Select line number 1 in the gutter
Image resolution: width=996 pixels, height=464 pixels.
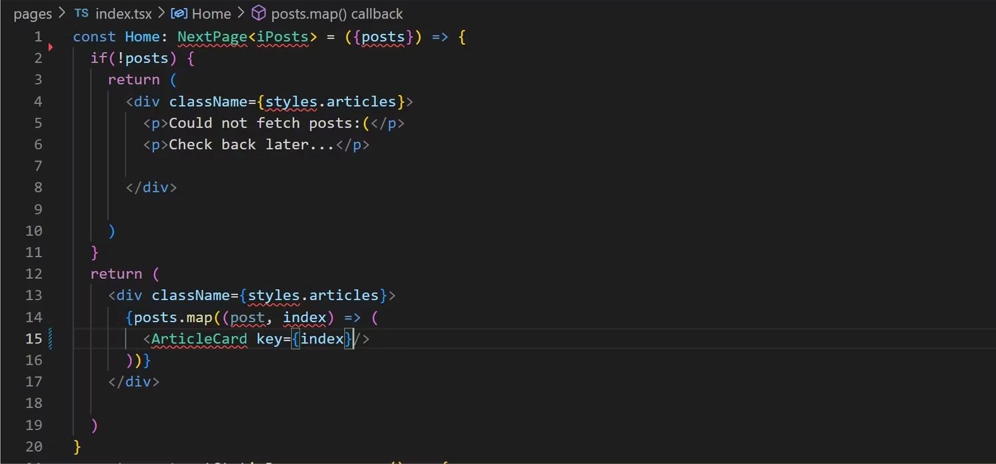point(38,37)
